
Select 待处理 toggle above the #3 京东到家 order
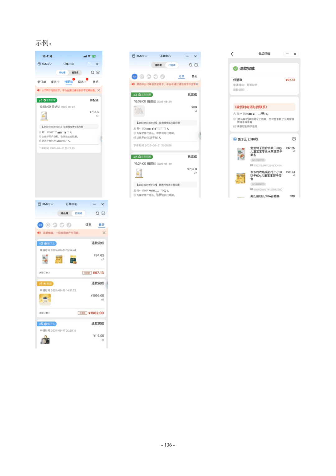pyautogui.click(x=158, y=65)
